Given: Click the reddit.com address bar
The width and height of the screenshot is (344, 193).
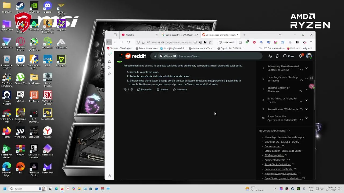Looking at the screenshot, I should point(171,42).
